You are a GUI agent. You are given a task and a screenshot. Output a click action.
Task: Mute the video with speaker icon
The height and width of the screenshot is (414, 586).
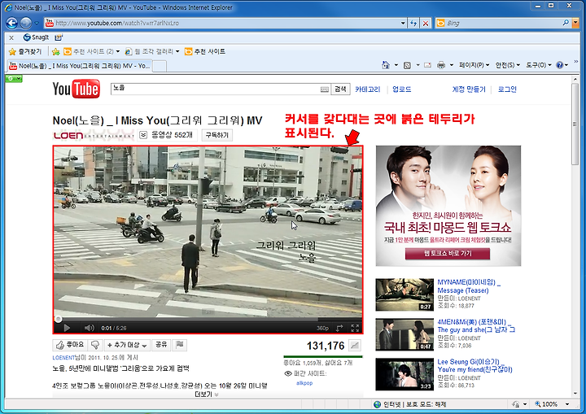[89, 328]
